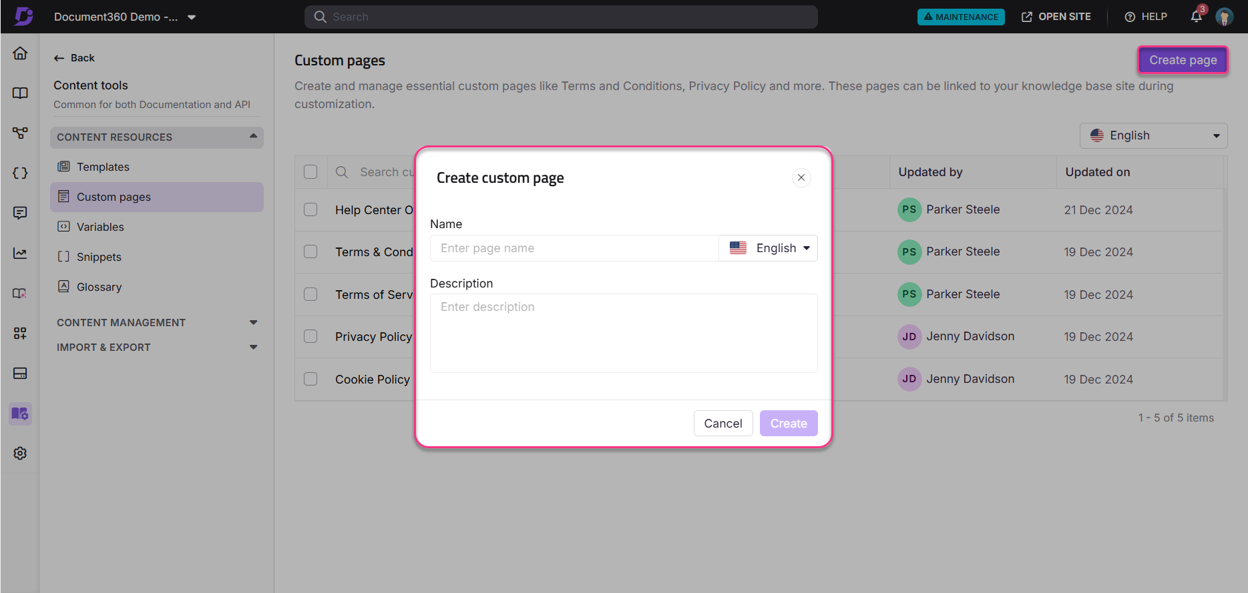Viewport: 1248px width, 593px height.
Task: Check the Terms of Service row checkbox
Action: [310, 294]
